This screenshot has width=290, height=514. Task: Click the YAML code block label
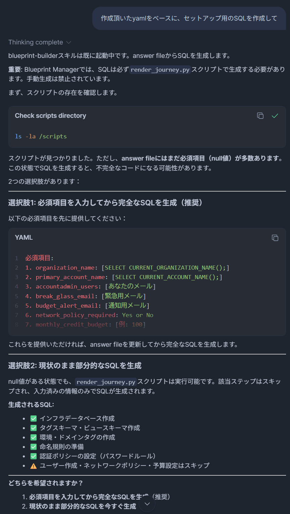click(x=24, y=238)
